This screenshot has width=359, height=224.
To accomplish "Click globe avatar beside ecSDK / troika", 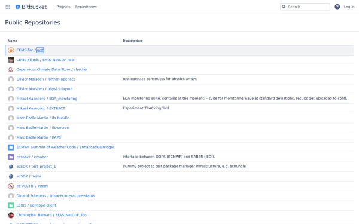I will 11,176.
